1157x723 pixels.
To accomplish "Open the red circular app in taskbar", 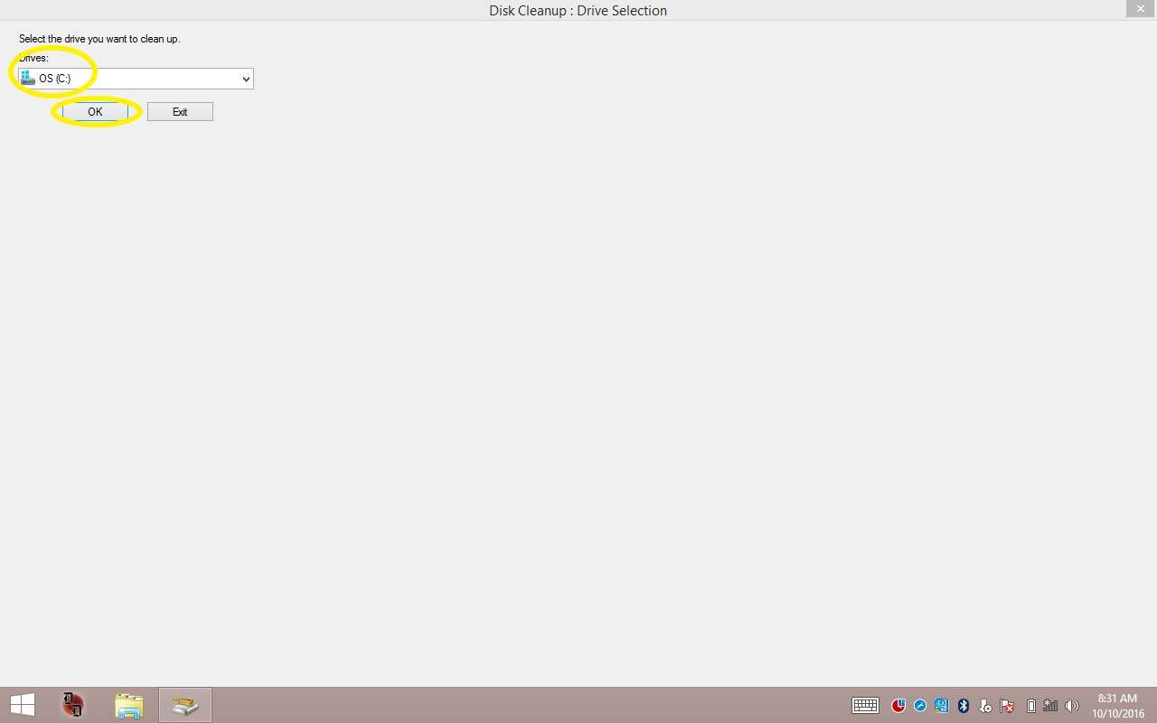I will 73,705.
